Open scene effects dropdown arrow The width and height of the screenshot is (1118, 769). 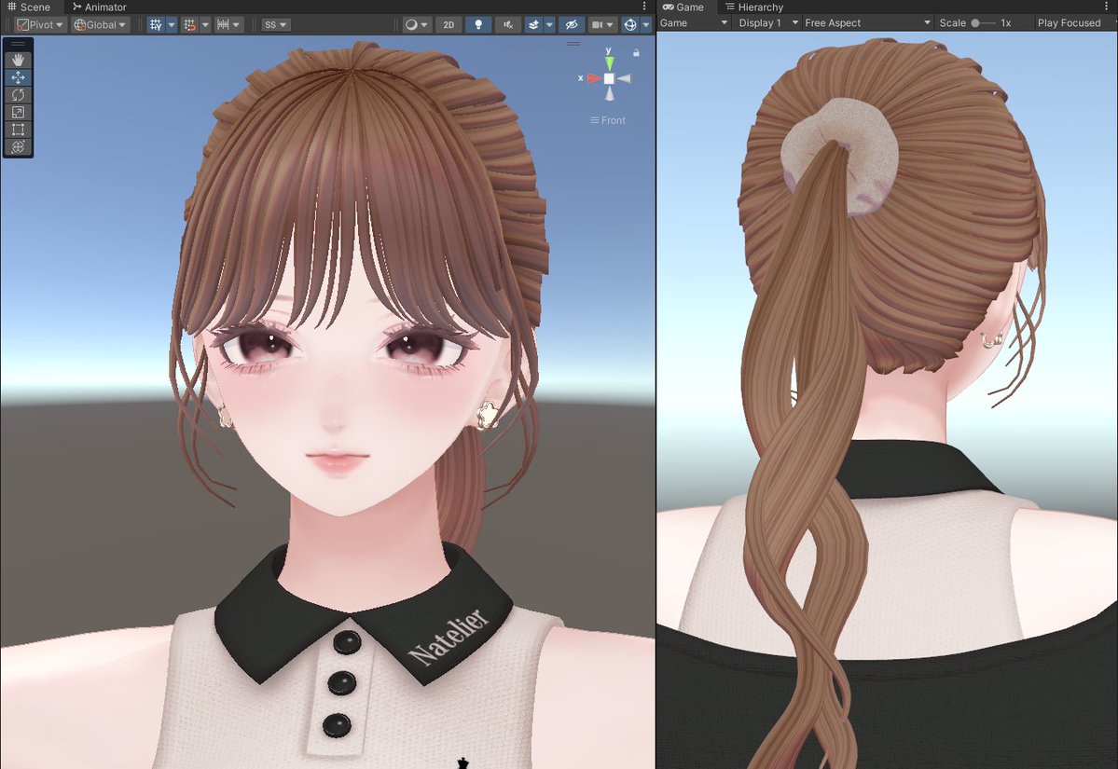[x=549, y=25]
